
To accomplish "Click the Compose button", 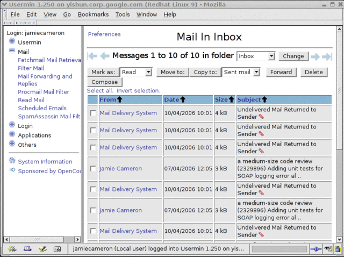I will coord(104,82).
